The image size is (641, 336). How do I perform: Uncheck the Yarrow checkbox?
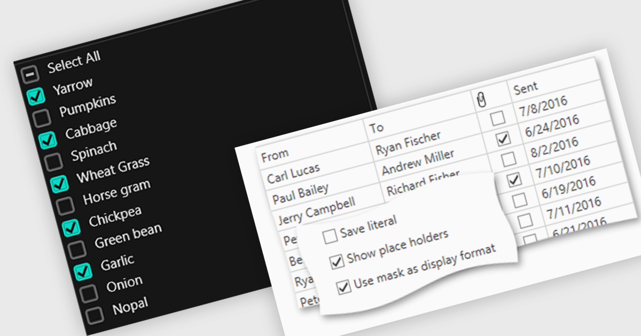[x=36, y=97]
